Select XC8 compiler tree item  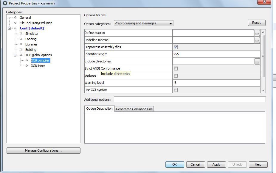pos(41,60)
